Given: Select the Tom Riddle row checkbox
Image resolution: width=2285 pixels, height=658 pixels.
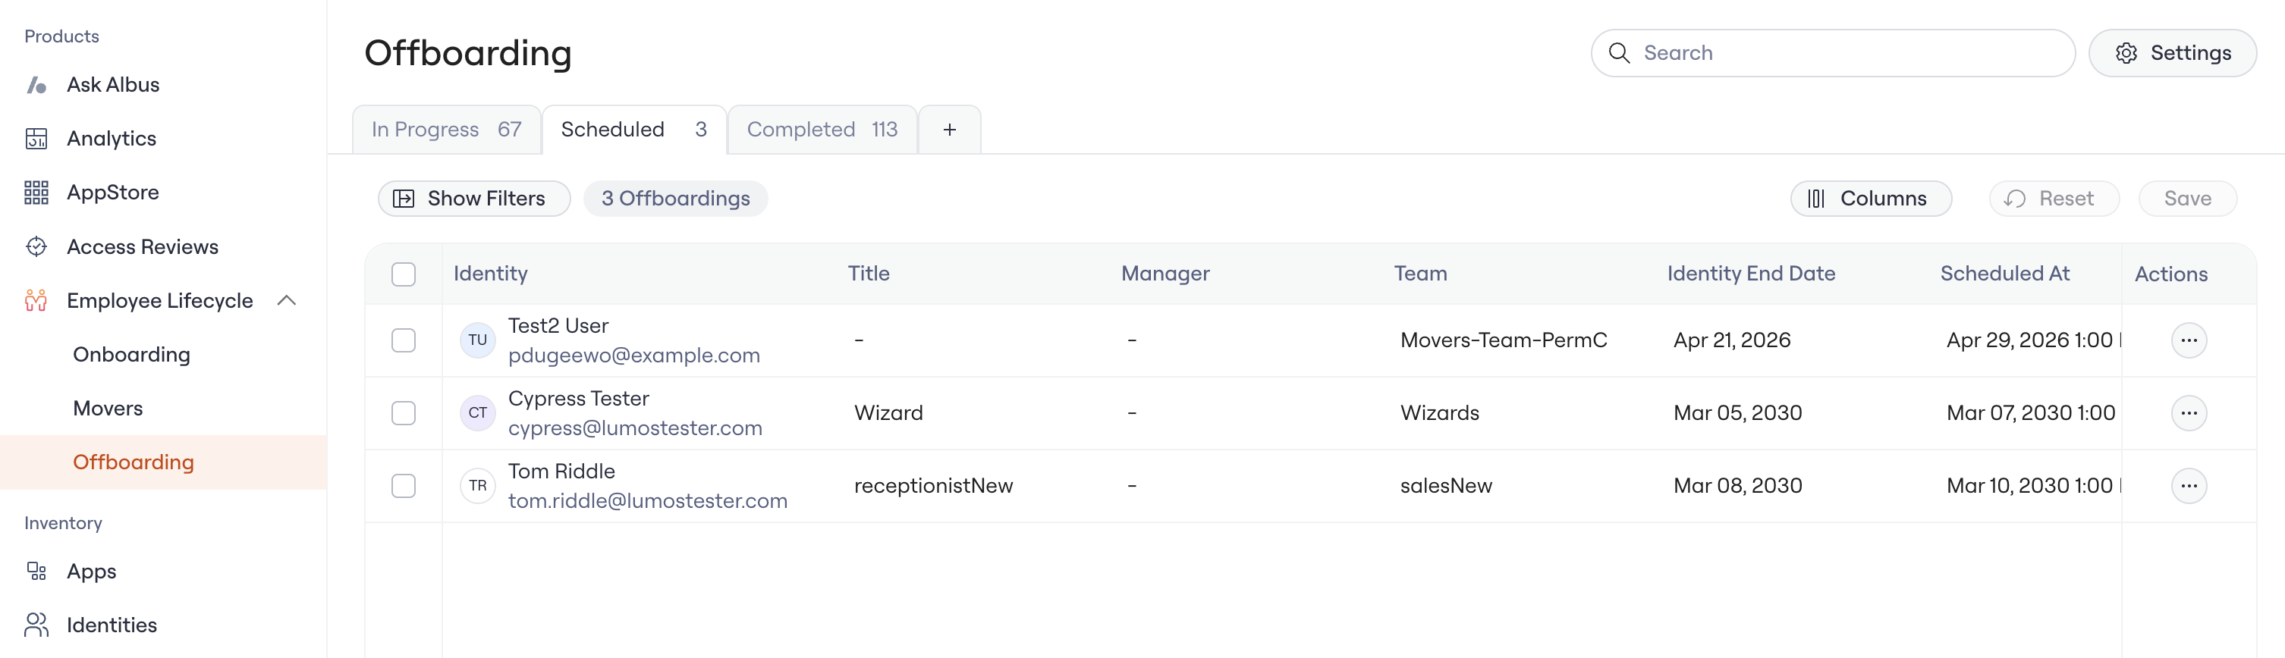Looking at the screenshot, I should click(x=404, y=486).
